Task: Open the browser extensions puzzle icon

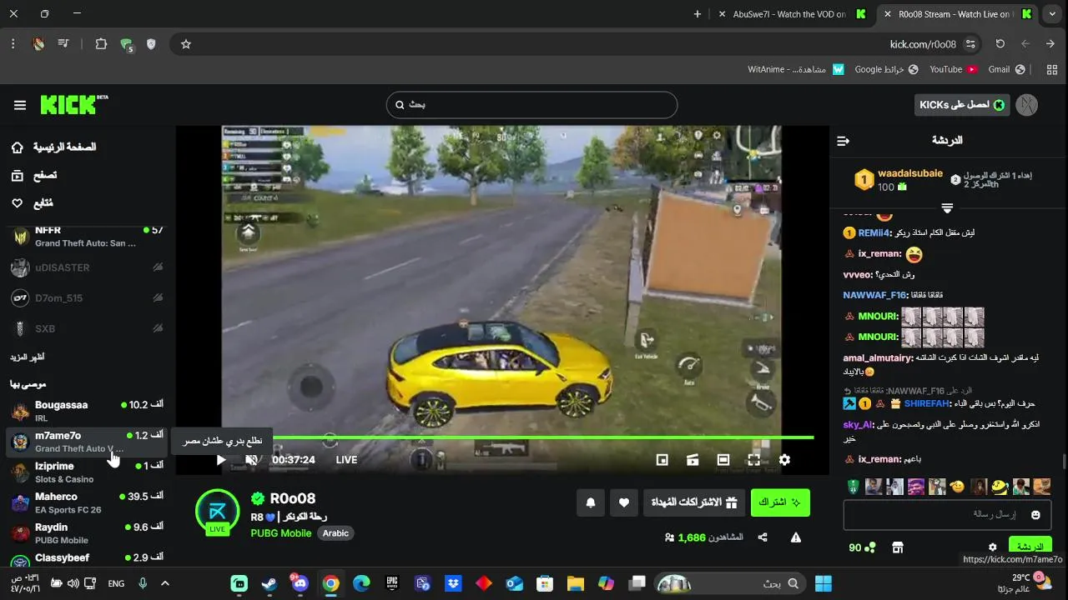Action: tap(101, 44)
